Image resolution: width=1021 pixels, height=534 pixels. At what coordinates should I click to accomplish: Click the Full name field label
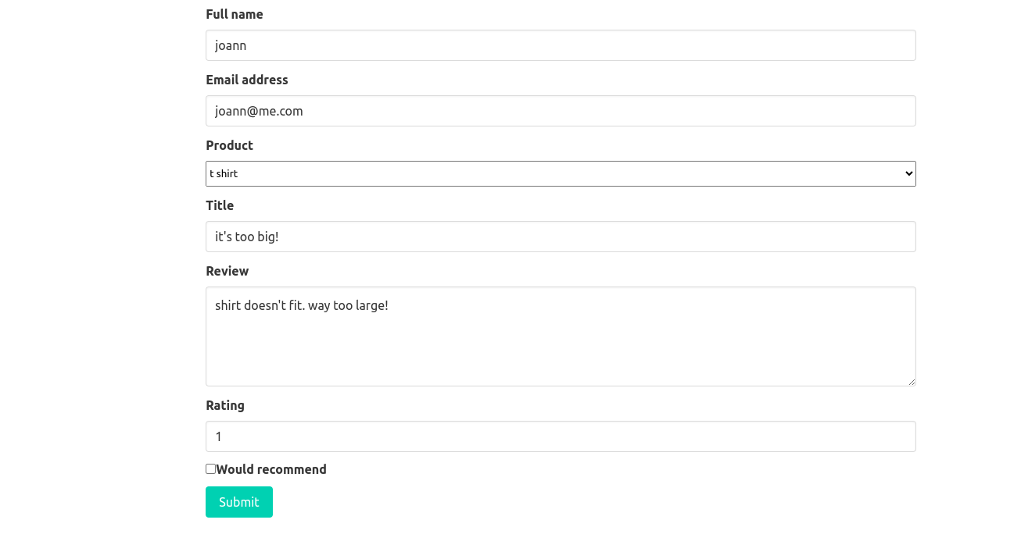234,14
